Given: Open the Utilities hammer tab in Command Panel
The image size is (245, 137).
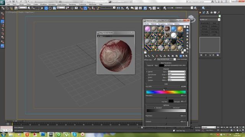Looking at the screenshot, I should pos(219,13).
